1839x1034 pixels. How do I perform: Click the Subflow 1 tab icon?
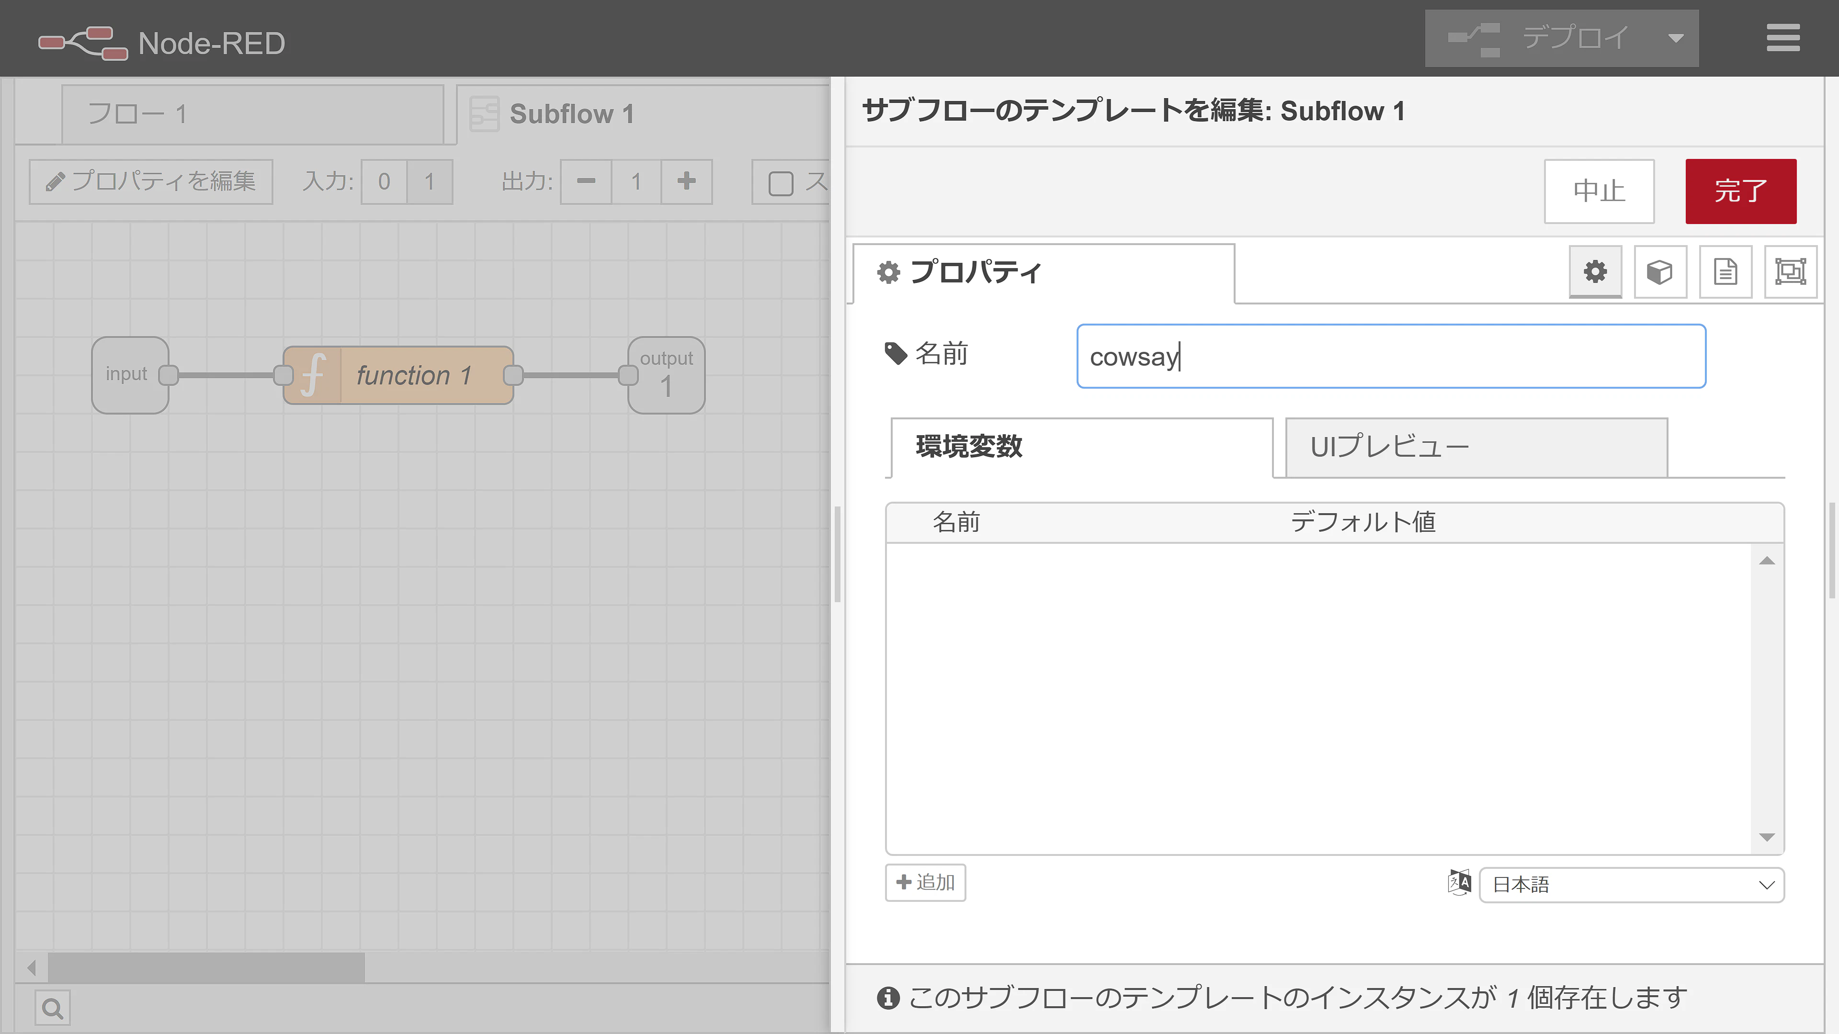[x=484, y=114]
